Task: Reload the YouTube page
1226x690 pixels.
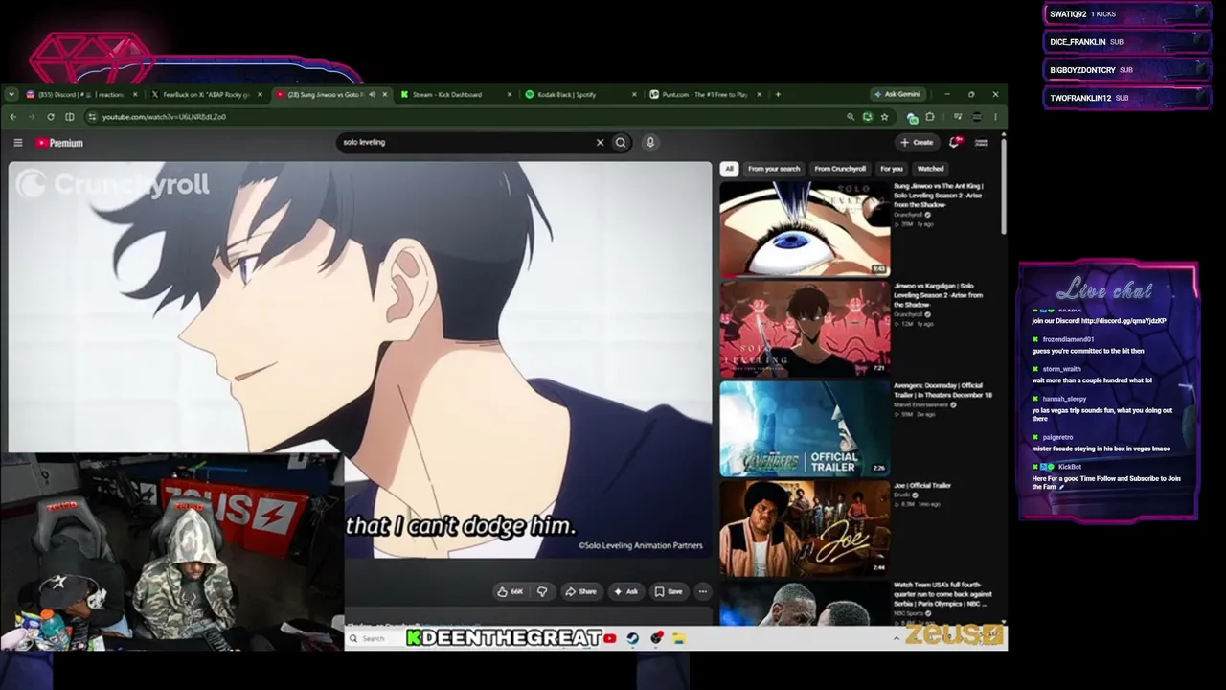Action: tap(51, 117)
